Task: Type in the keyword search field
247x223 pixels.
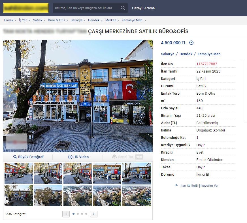Action: tap(85, 8)
